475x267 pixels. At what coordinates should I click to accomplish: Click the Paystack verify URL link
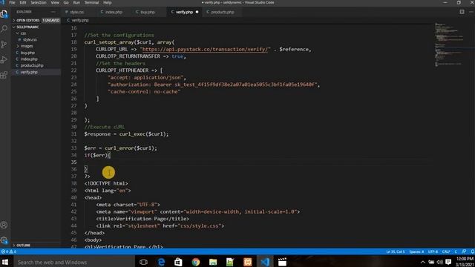pos(205,49)
